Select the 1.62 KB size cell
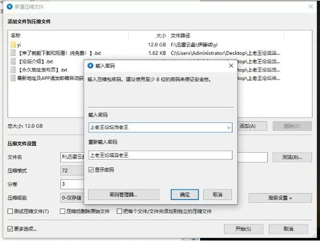 point(157,53)
